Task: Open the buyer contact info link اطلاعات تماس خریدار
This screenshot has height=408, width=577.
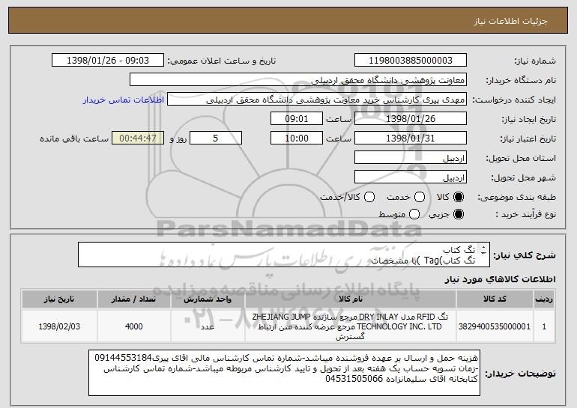Action: 124,100
